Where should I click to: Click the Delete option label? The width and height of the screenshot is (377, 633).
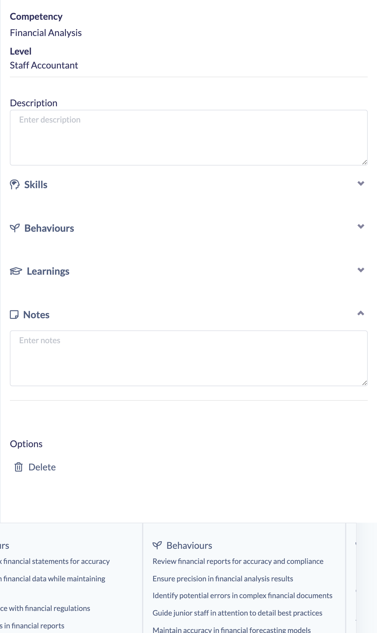point(42,467)
